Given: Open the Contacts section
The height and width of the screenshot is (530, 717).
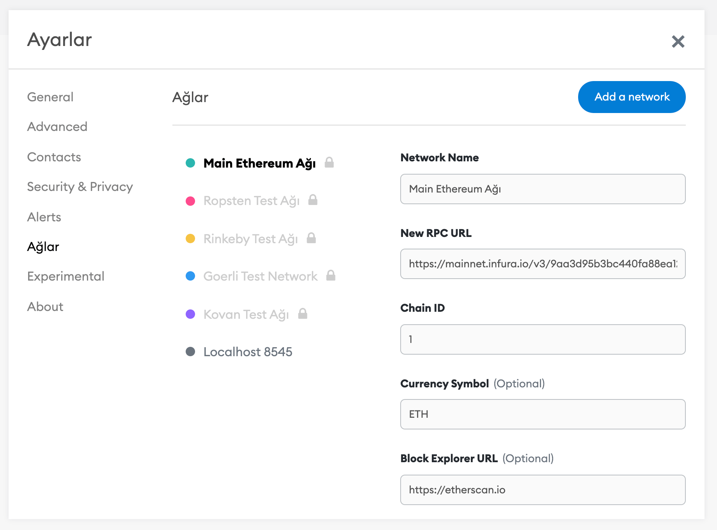Looking at the screenshot, I should [x=54, y=157].
